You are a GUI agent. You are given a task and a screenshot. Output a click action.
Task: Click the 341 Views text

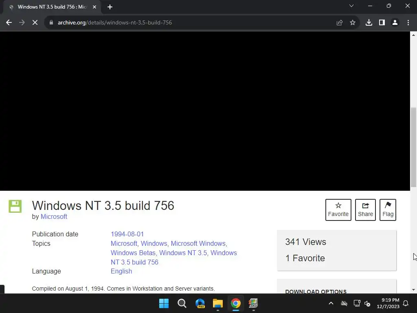point(305,242)
